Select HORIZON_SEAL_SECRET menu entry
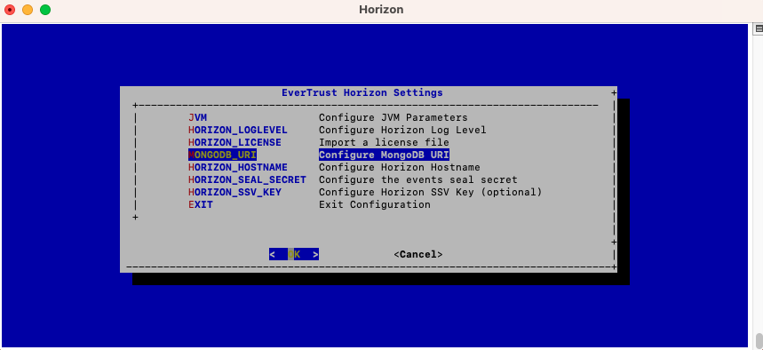 [247, 179]
